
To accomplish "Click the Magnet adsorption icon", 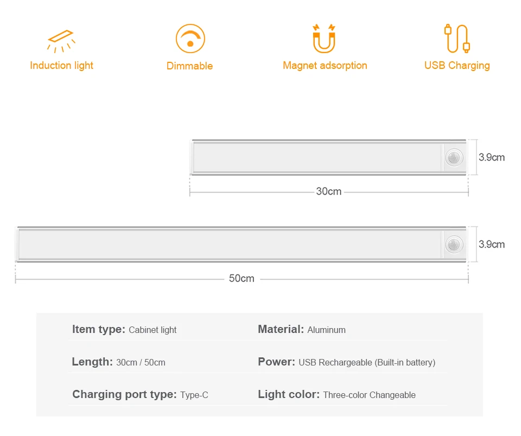I will point(324,39).
